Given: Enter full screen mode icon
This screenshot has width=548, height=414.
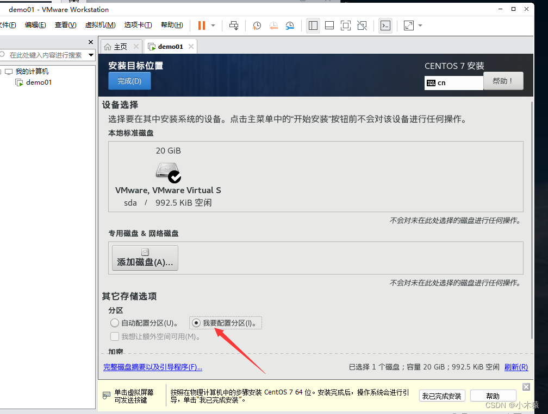Looking at the screenshot, I should [x=346, y=26].
